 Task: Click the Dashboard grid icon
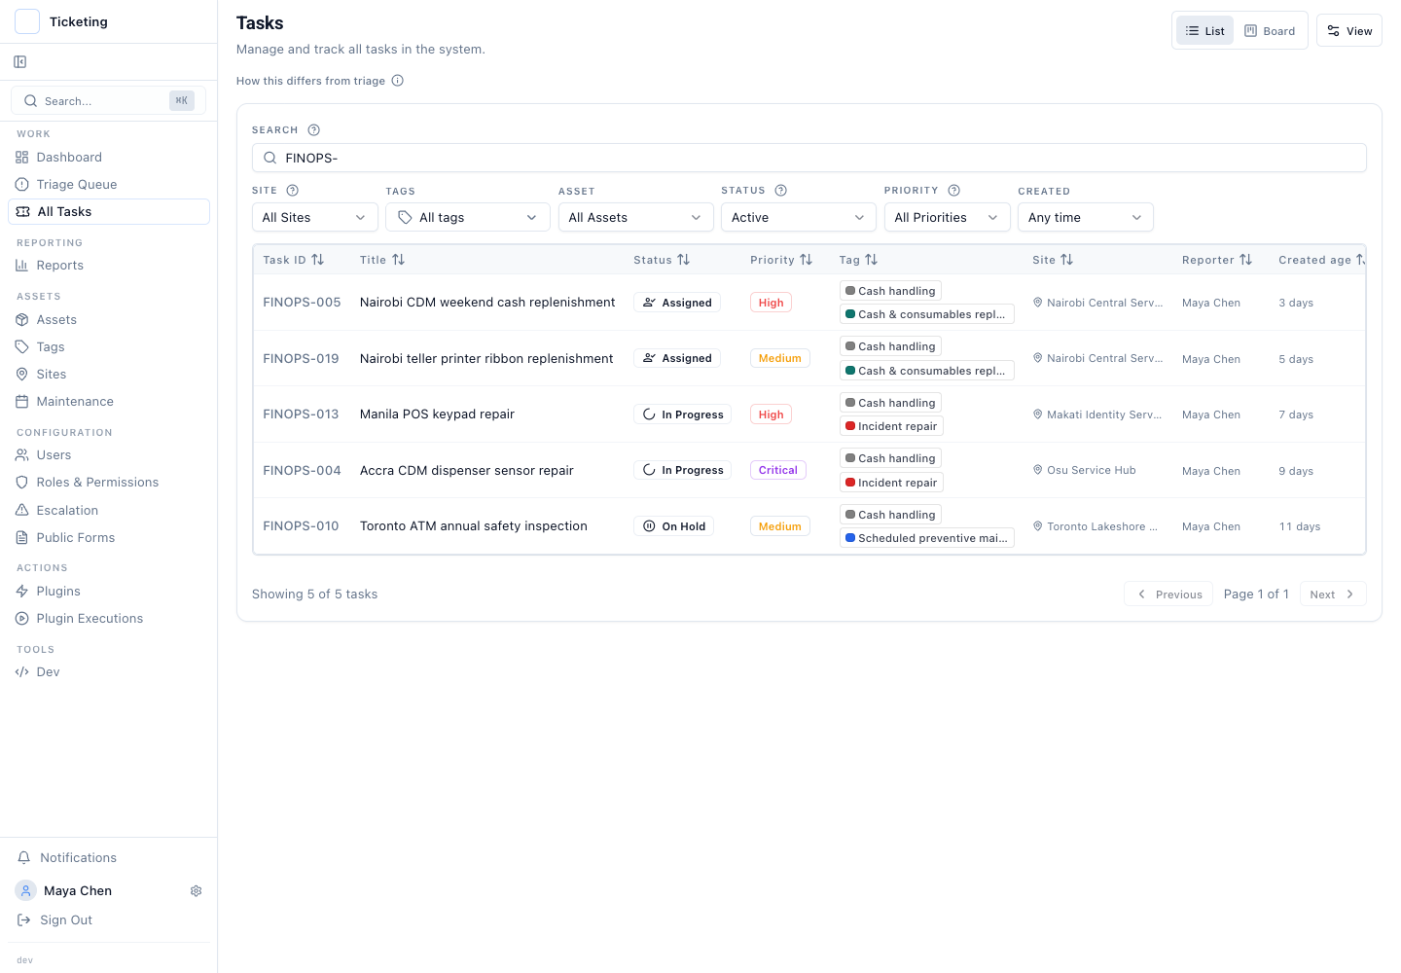point(22,158)
